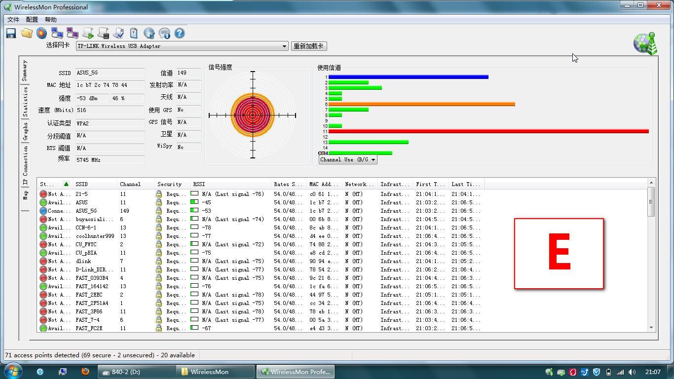Viewport: 674px width, 379px height.
Task: Click the network list scroll up arrow
Action: (651, 183)
